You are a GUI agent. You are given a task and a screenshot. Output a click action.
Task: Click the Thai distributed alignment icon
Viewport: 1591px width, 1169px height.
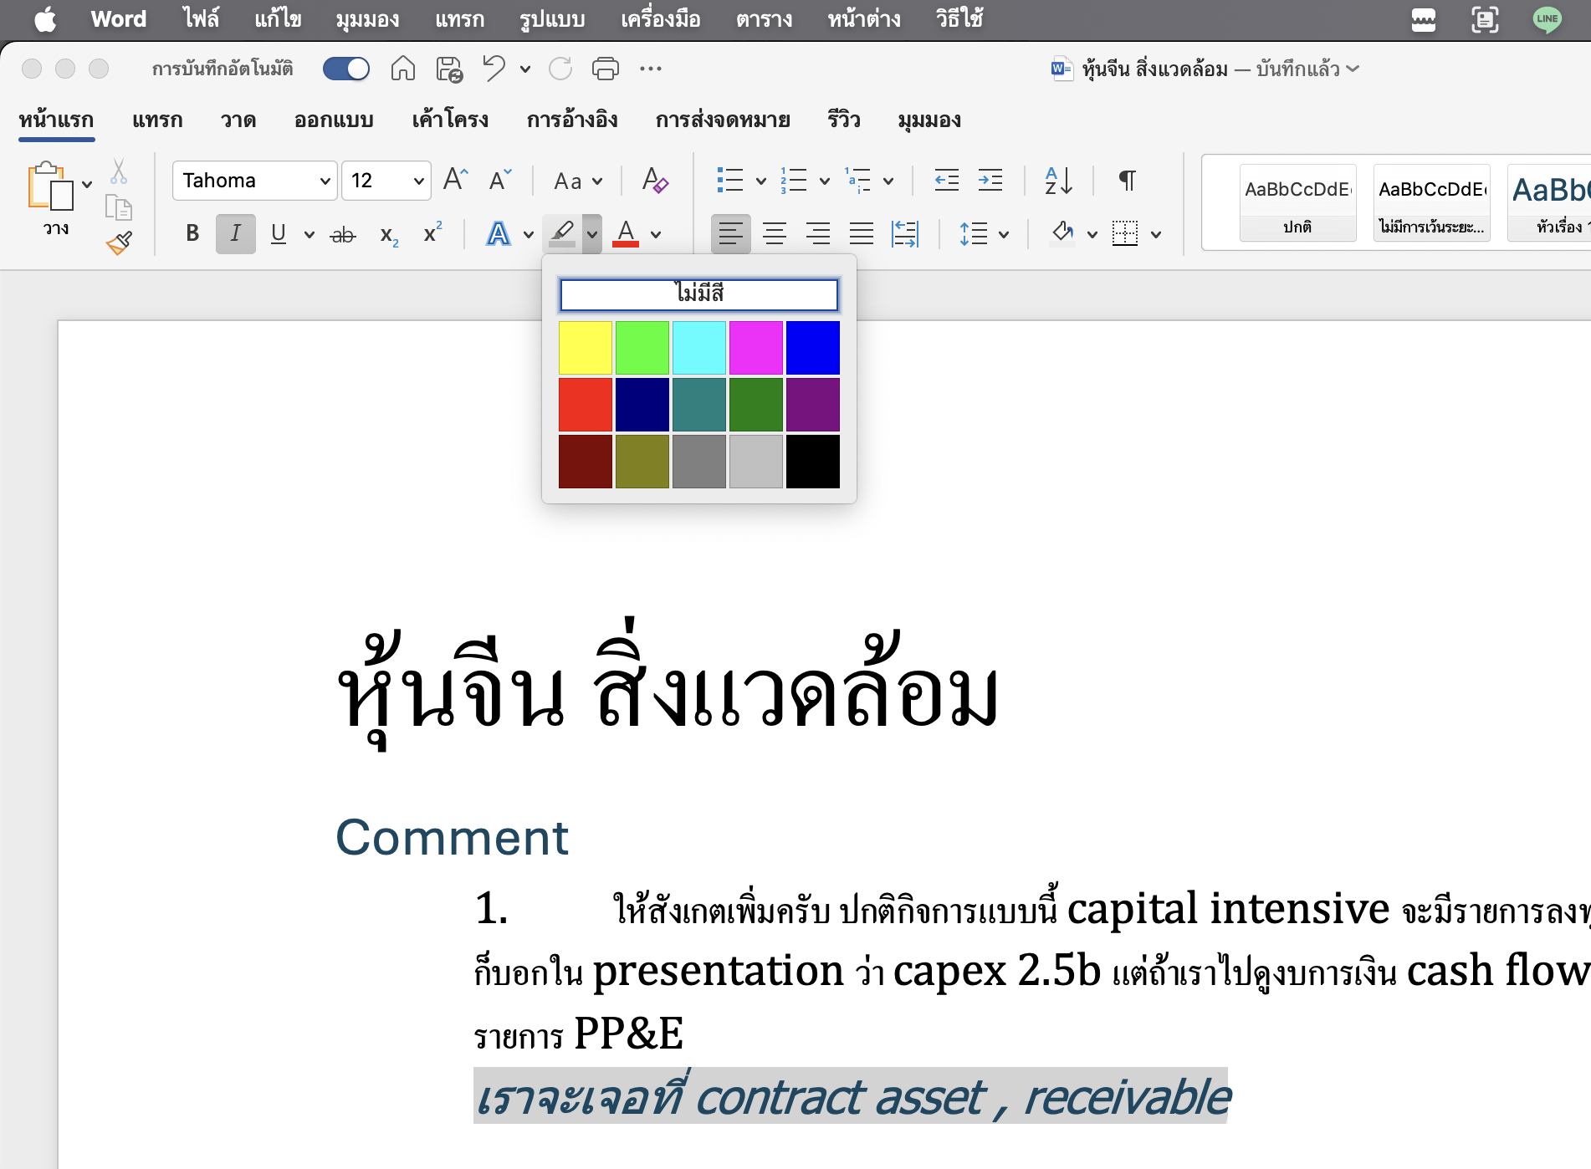[x=905, y=233]
